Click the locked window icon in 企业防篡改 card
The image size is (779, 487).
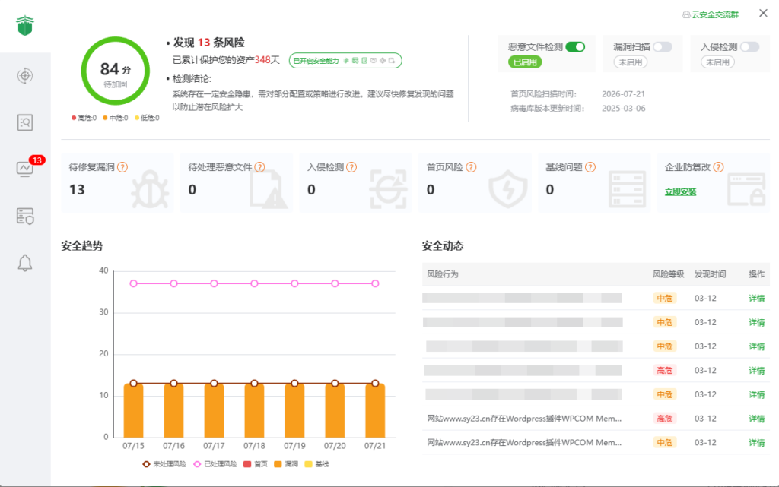coord(746,189)
